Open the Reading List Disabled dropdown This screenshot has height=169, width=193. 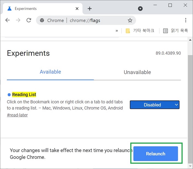[x=155, y=105]
